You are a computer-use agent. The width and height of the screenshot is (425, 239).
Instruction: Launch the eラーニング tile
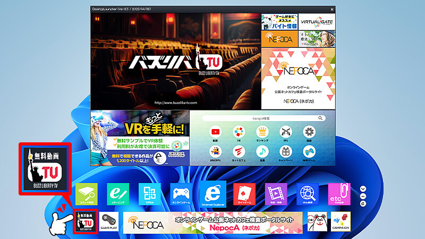click(x=118, y=194)
